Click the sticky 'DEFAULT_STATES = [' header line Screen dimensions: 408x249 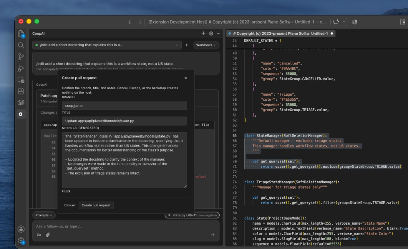263,41
